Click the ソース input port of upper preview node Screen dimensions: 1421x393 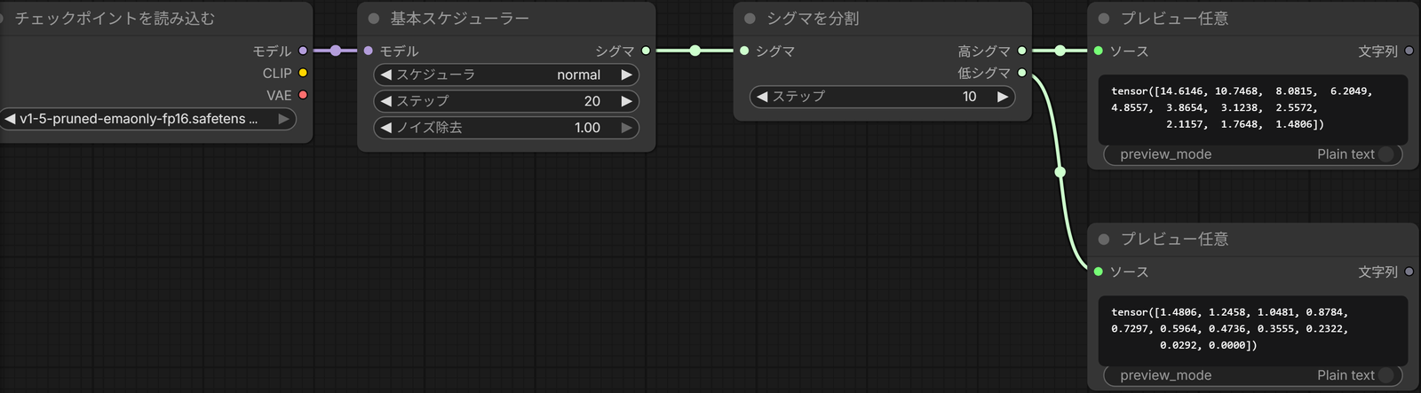[1099, 51]
